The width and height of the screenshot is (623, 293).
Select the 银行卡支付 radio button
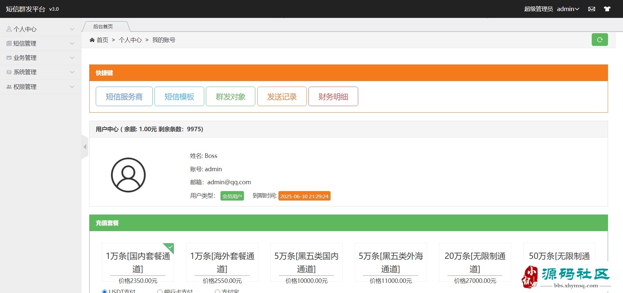160,291
